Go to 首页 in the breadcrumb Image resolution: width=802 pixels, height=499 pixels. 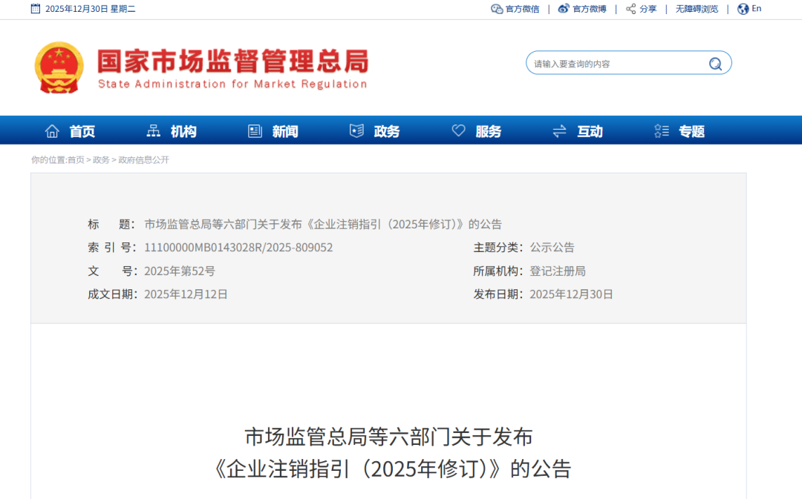(x=76, y=160)
